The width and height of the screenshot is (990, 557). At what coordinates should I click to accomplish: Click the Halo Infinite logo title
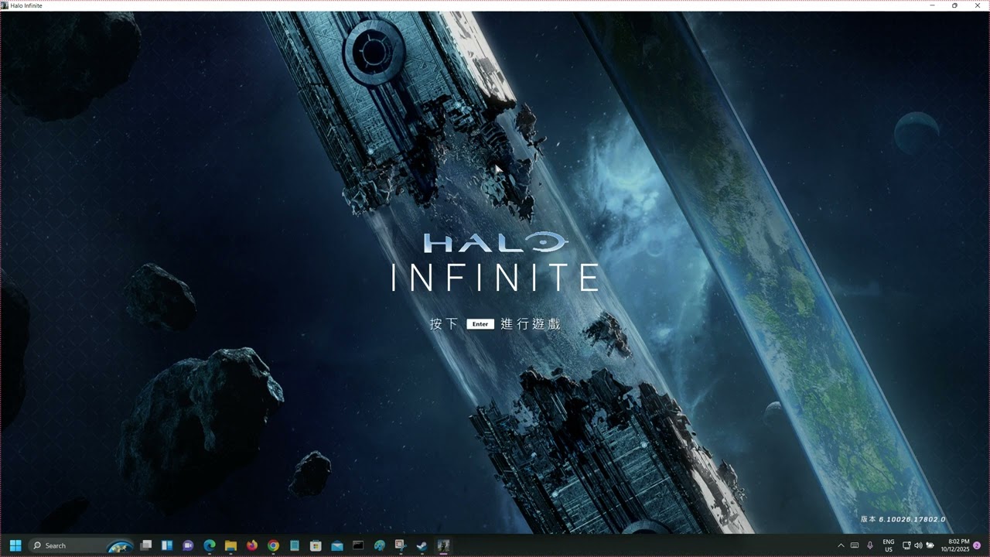(x=495, y=261)
